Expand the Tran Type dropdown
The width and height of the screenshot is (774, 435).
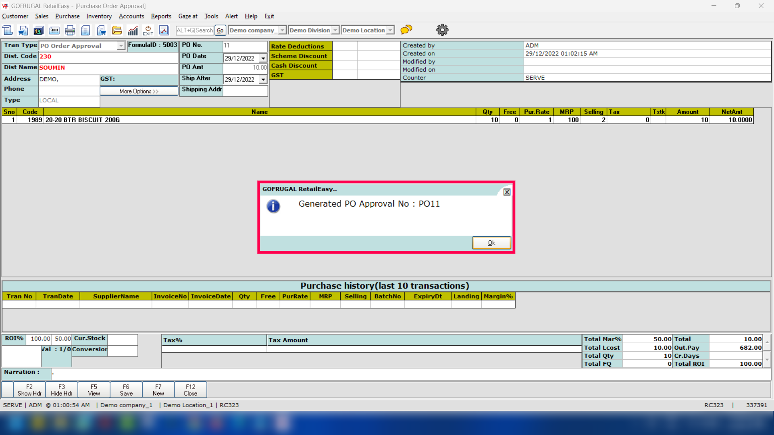click(121, 46)
